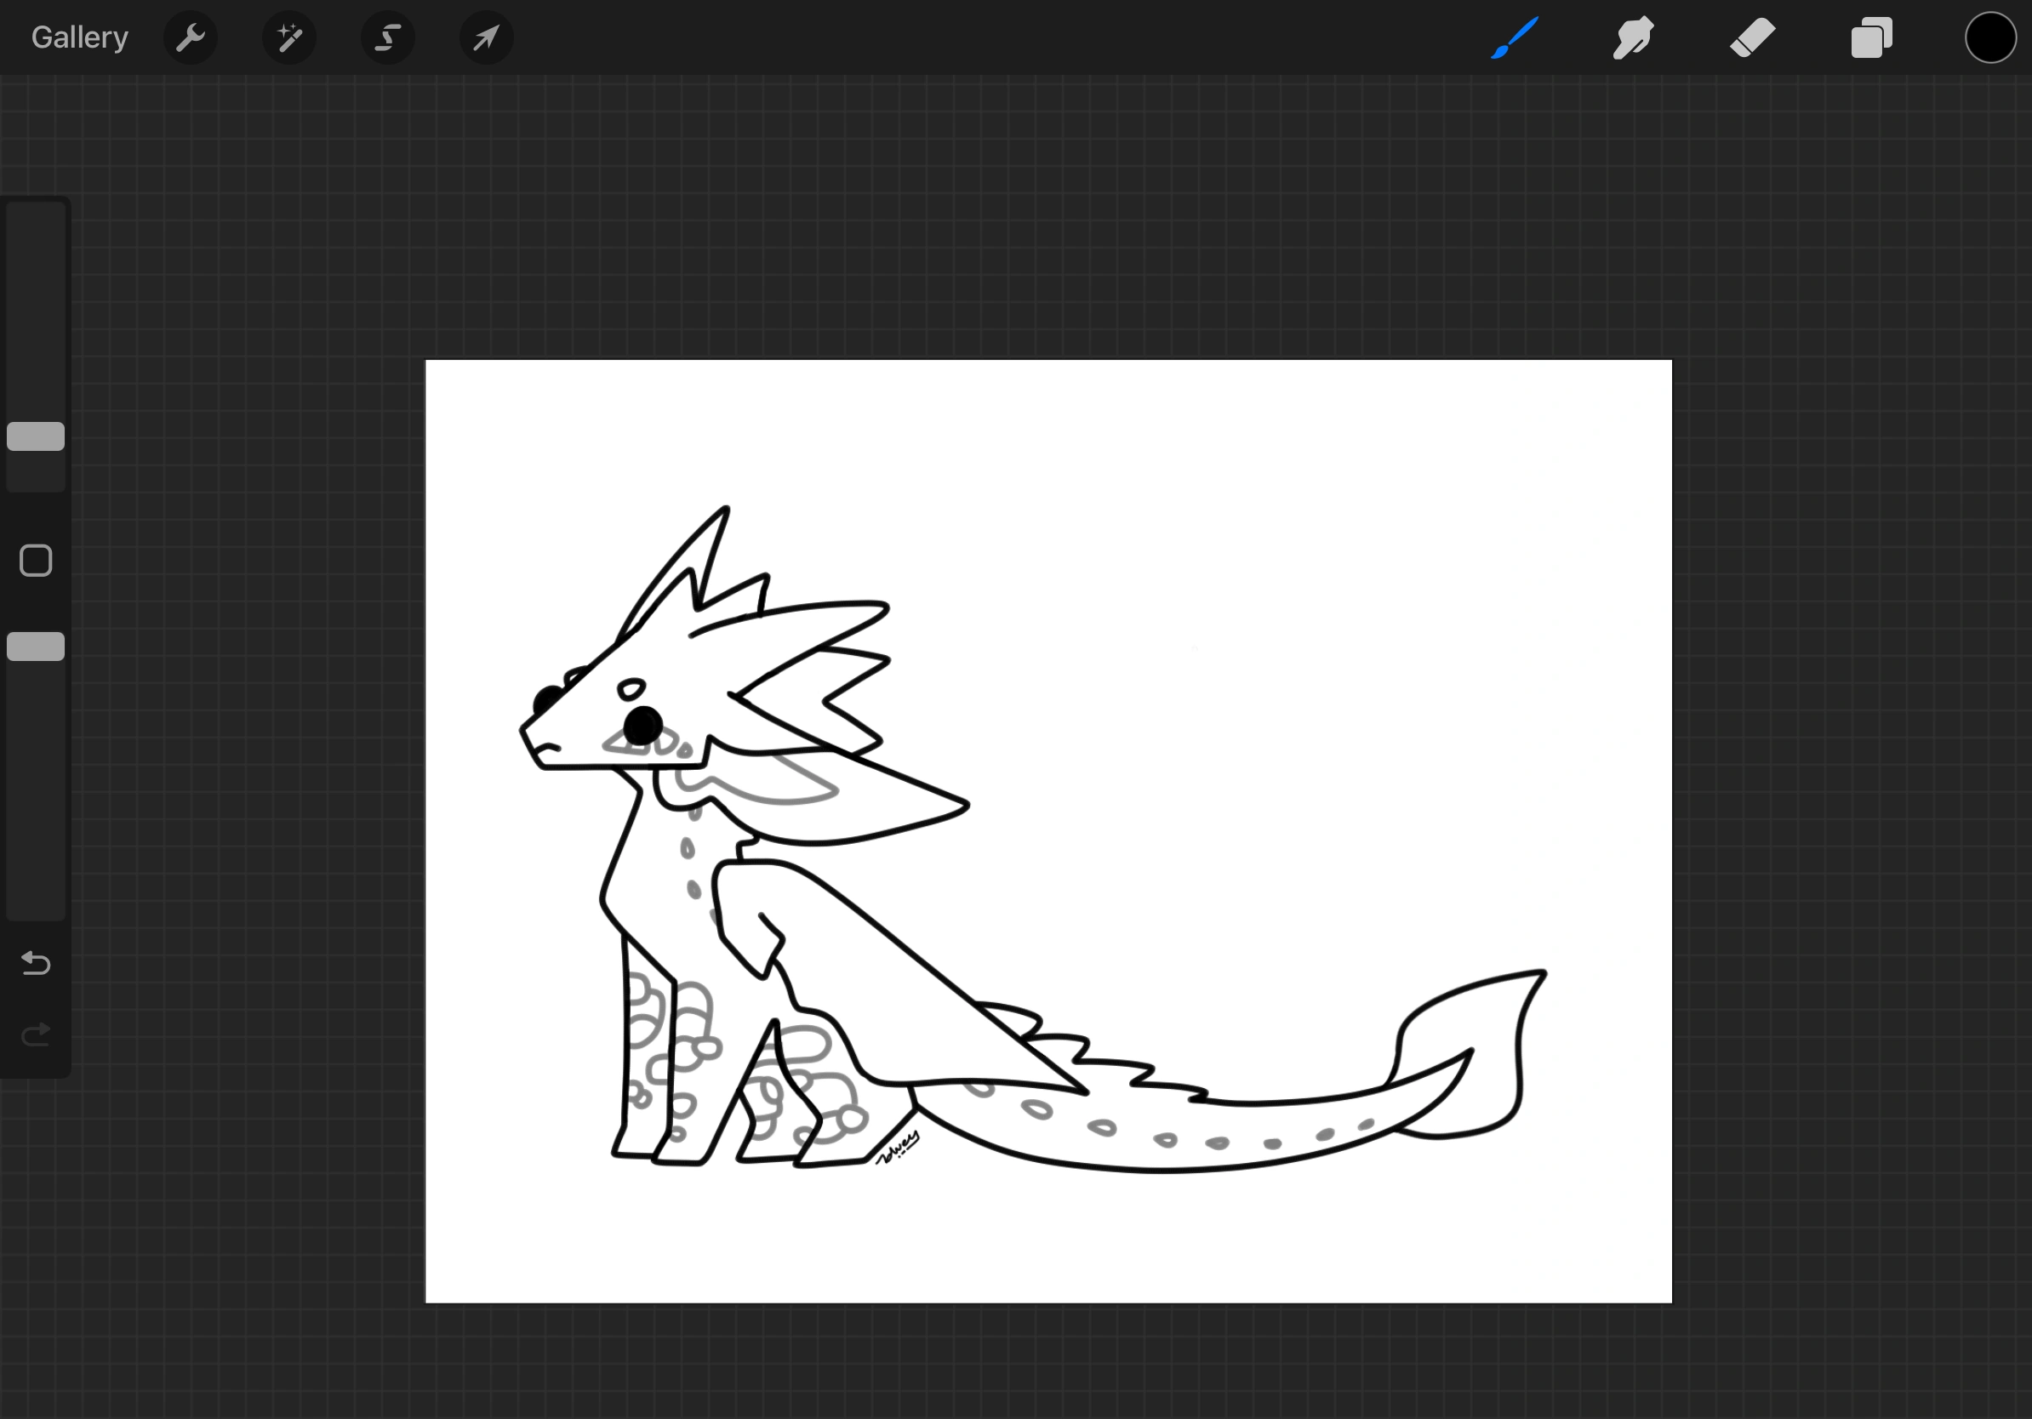Open the Adjustments menu (magic wand icon)
The width and height of the screenshot is (2032, 1419).
click(x=289, y=37)
